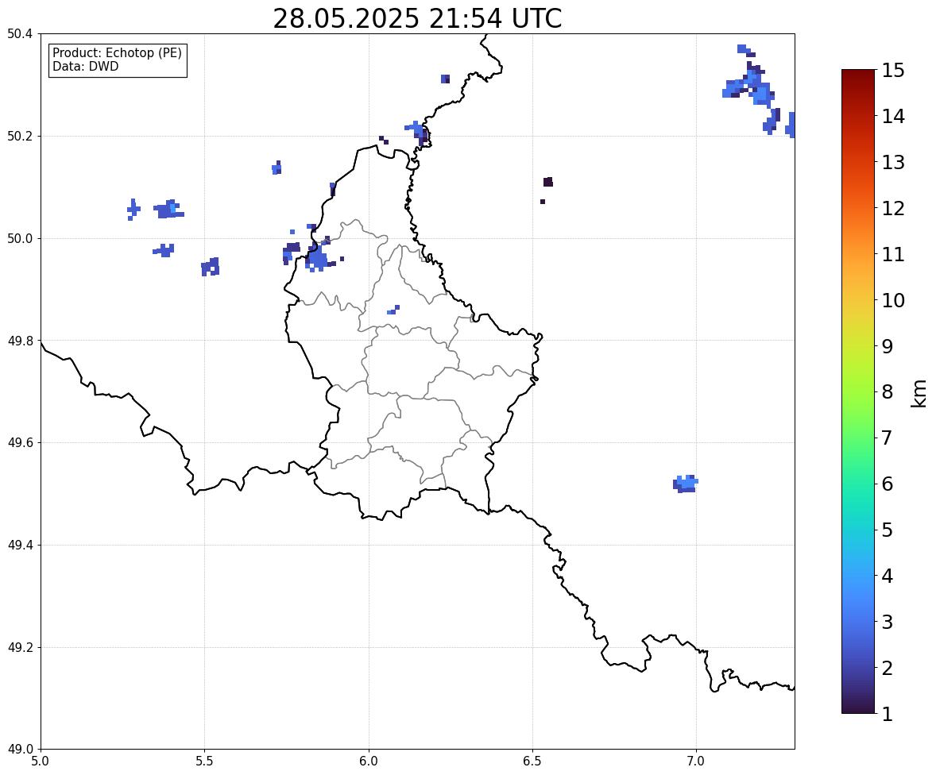Click the 6.0 longitude tick label
Screen dimensions: 936x775
point(369,762)
